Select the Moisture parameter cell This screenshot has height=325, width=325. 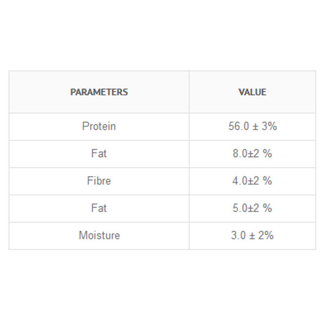pos(99,236)
